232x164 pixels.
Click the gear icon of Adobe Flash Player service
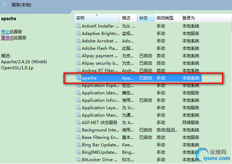78,48
